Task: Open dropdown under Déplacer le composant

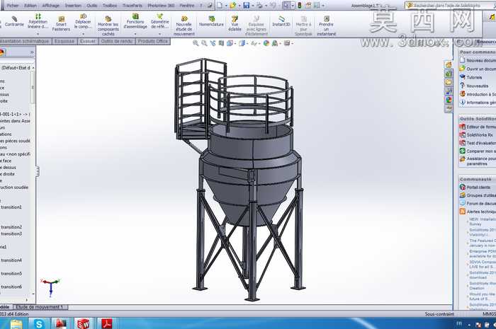Action: pyautogui.click(x=83, y=33)
